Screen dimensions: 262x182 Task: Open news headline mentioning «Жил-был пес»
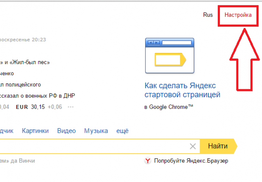(25, 62)
